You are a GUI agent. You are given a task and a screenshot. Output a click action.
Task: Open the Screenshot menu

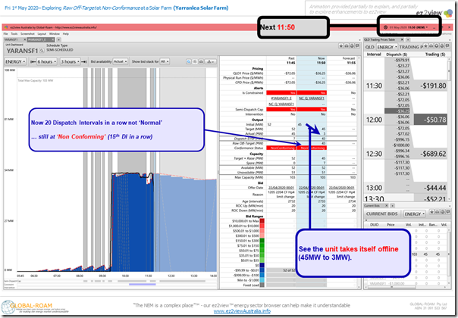pyautogui.click(x=27, y=34)
